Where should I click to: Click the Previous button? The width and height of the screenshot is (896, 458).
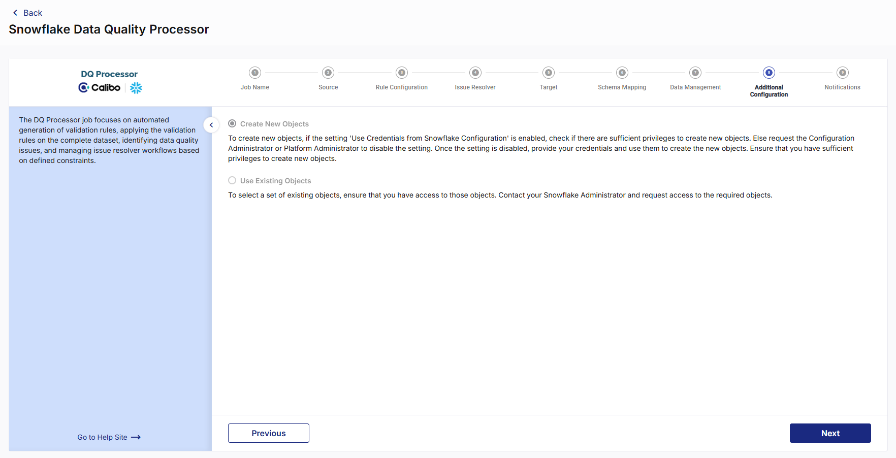click(x=269, y=433)
